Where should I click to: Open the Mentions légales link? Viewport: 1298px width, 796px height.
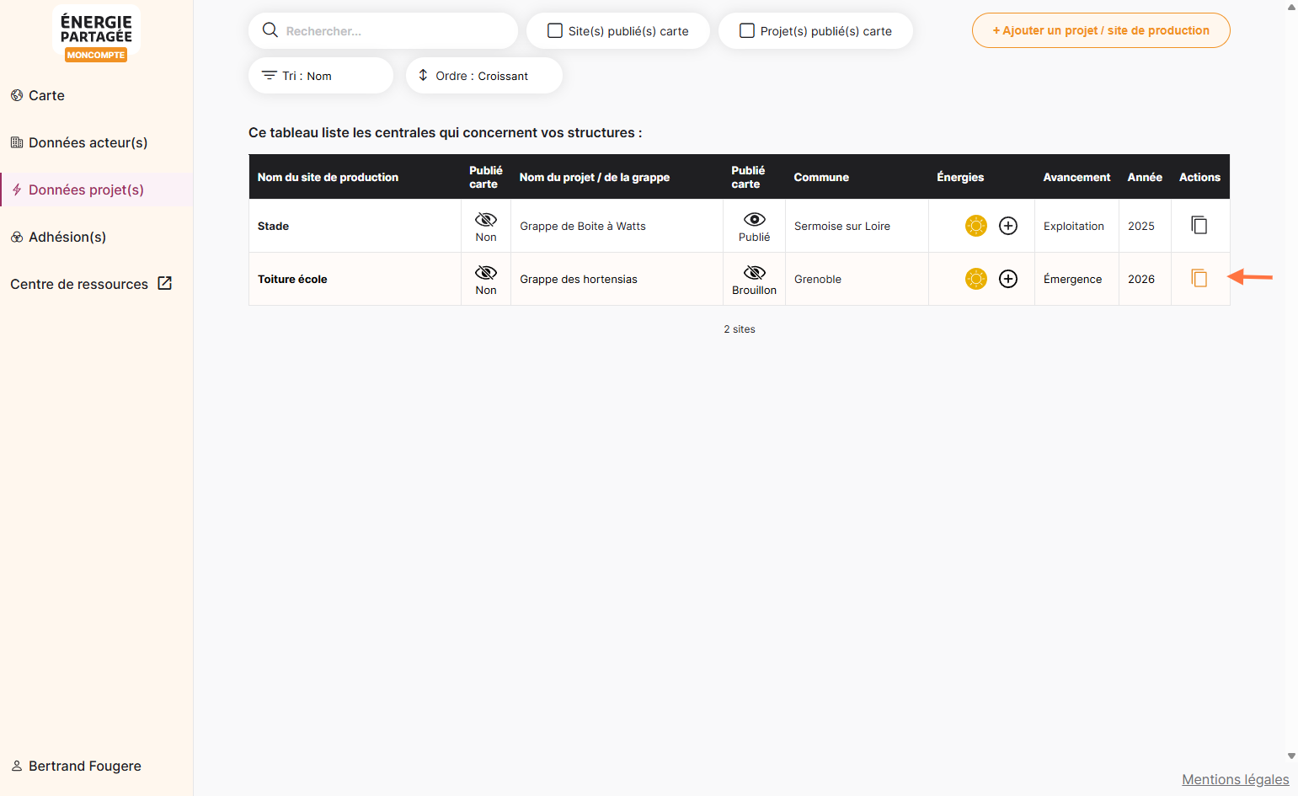click(1236, 779)
